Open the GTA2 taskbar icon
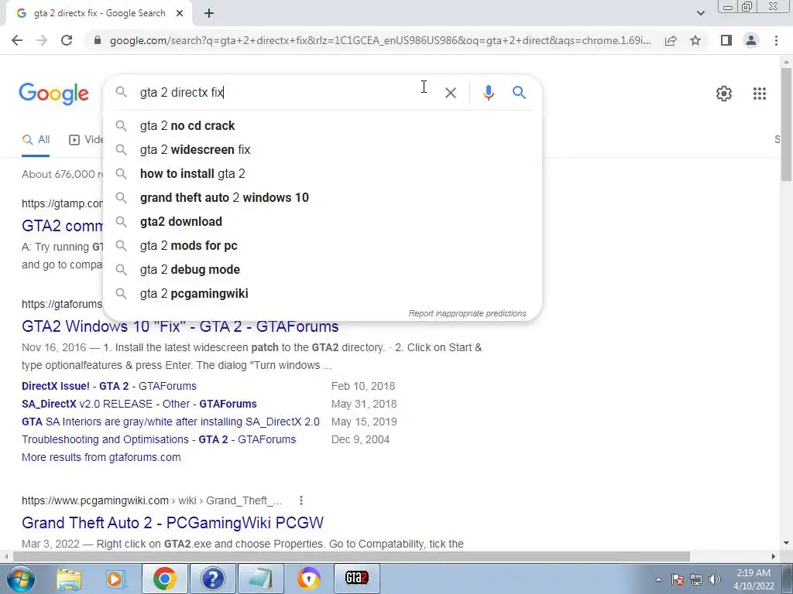The width and height of the screenshot is (793, 594). click(x=356, y=579)
